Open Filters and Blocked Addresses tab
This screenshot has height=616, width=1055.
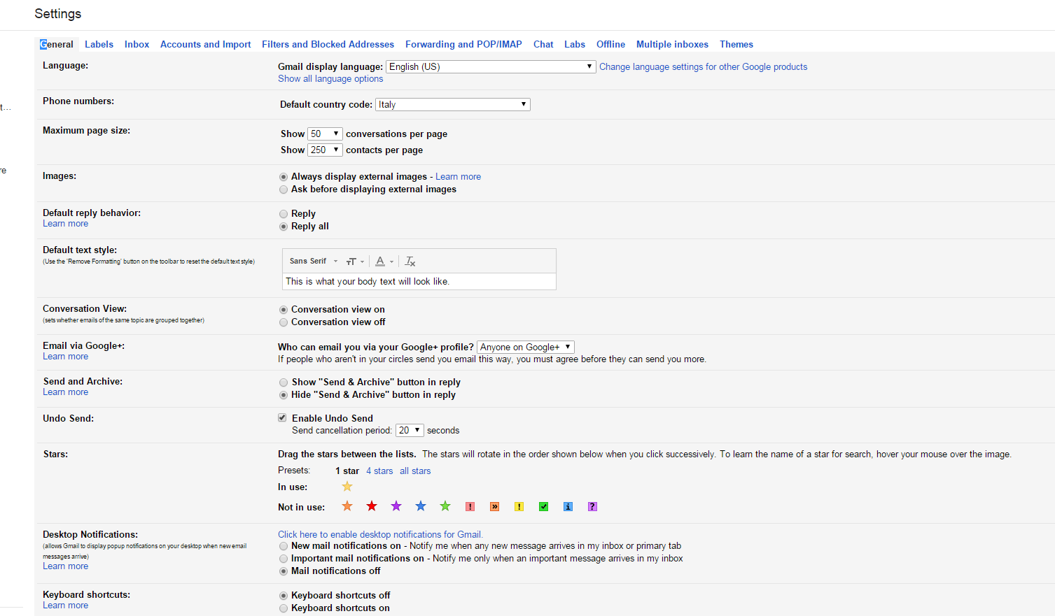click(x=328, y=44)
